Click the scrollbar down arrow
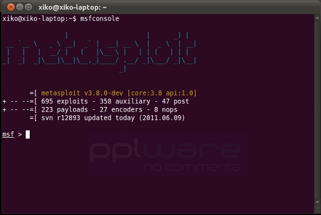 pyautogui.click(x=317, y=203)
